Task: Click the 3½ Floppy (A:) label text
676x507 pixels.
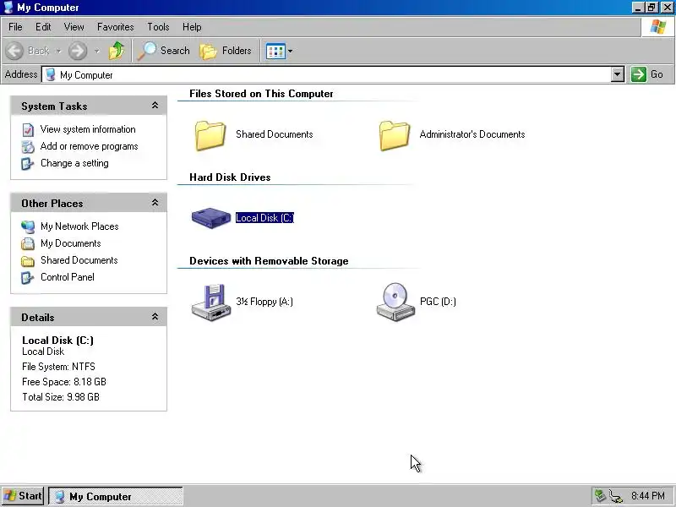Action: click(264, 302)
